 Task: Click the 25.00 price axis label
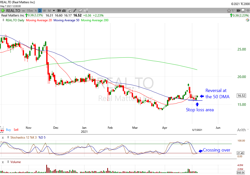click(241, 49)
